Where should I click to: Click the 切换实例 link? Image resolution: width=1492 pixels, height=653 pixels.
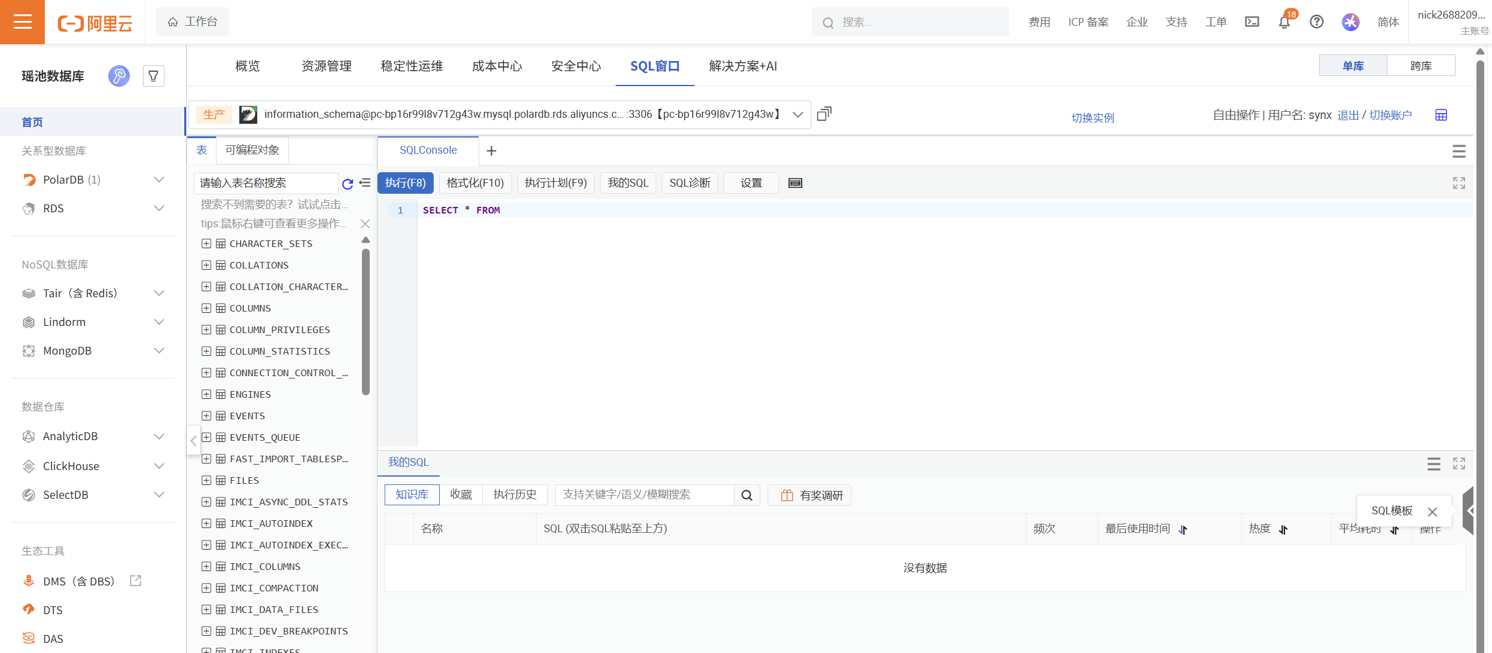[1092, 118]
